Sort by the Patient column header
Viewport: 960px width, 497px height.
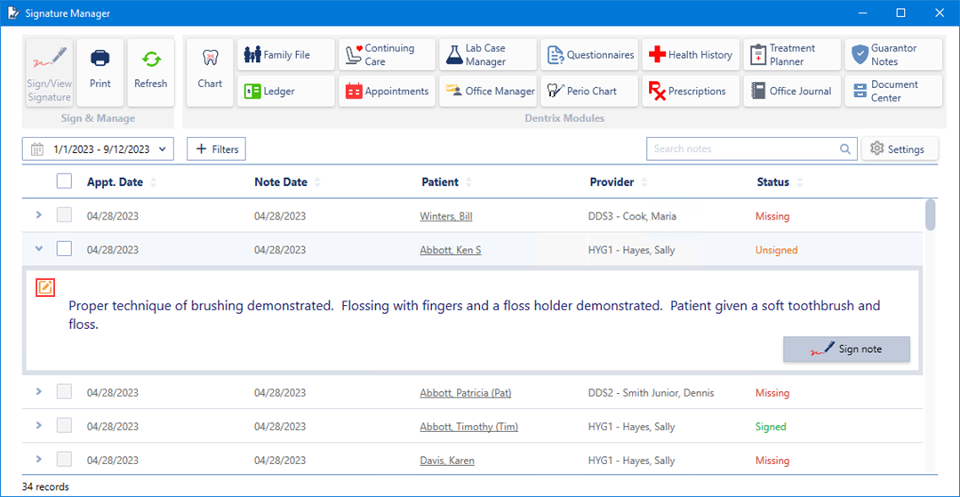coord(440,182)
